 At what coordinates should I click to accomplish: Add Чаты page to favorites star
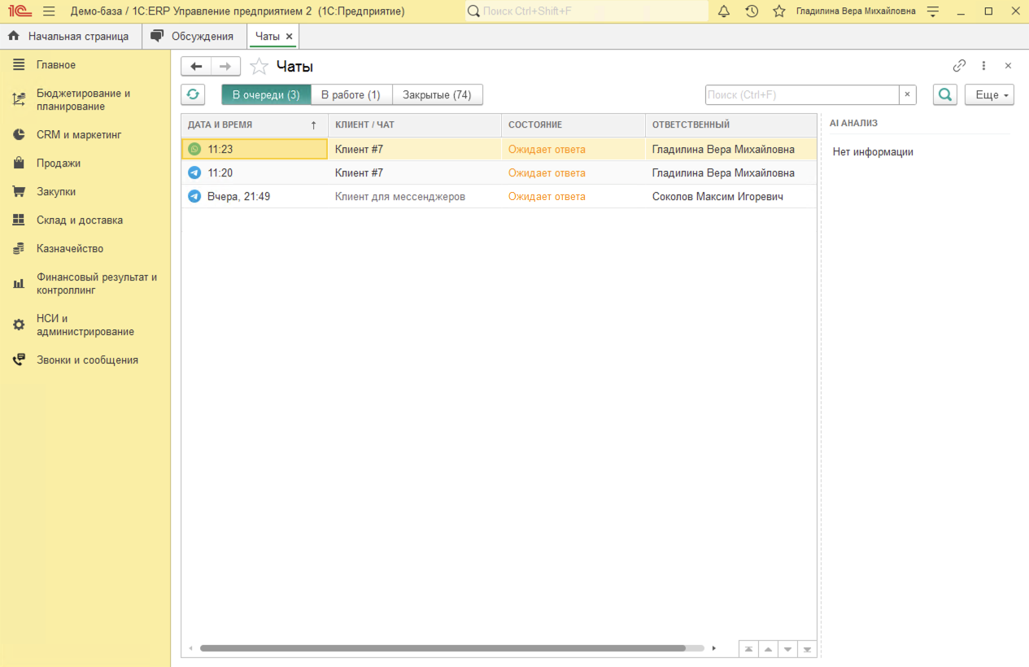(x=259, y=67)
